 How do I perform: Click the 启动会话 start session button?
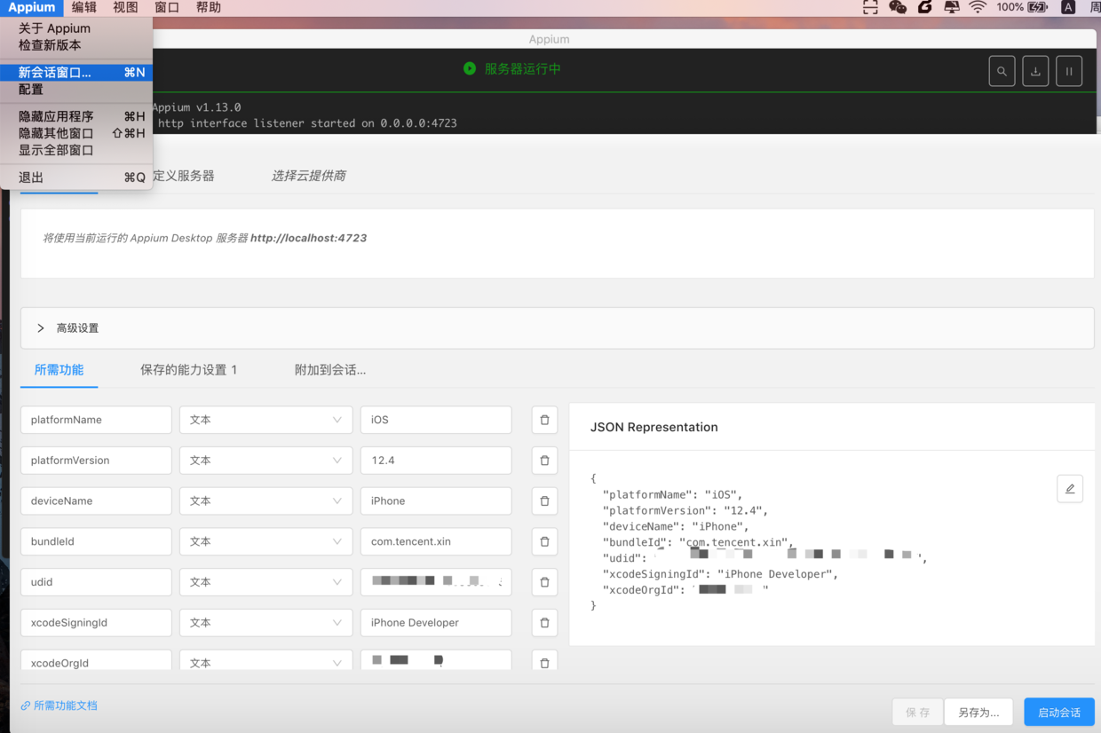tap(1059, 713)
